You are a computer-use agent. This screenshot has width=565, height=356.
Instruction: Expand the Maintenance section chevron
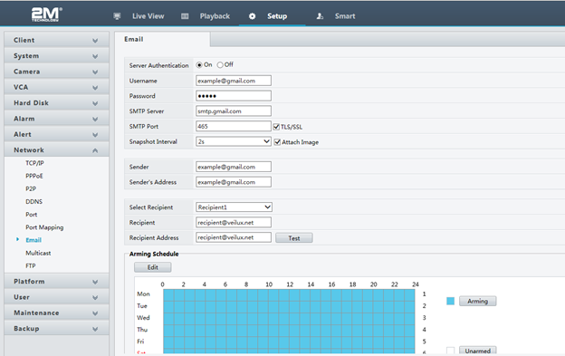[x=95, y=313]
